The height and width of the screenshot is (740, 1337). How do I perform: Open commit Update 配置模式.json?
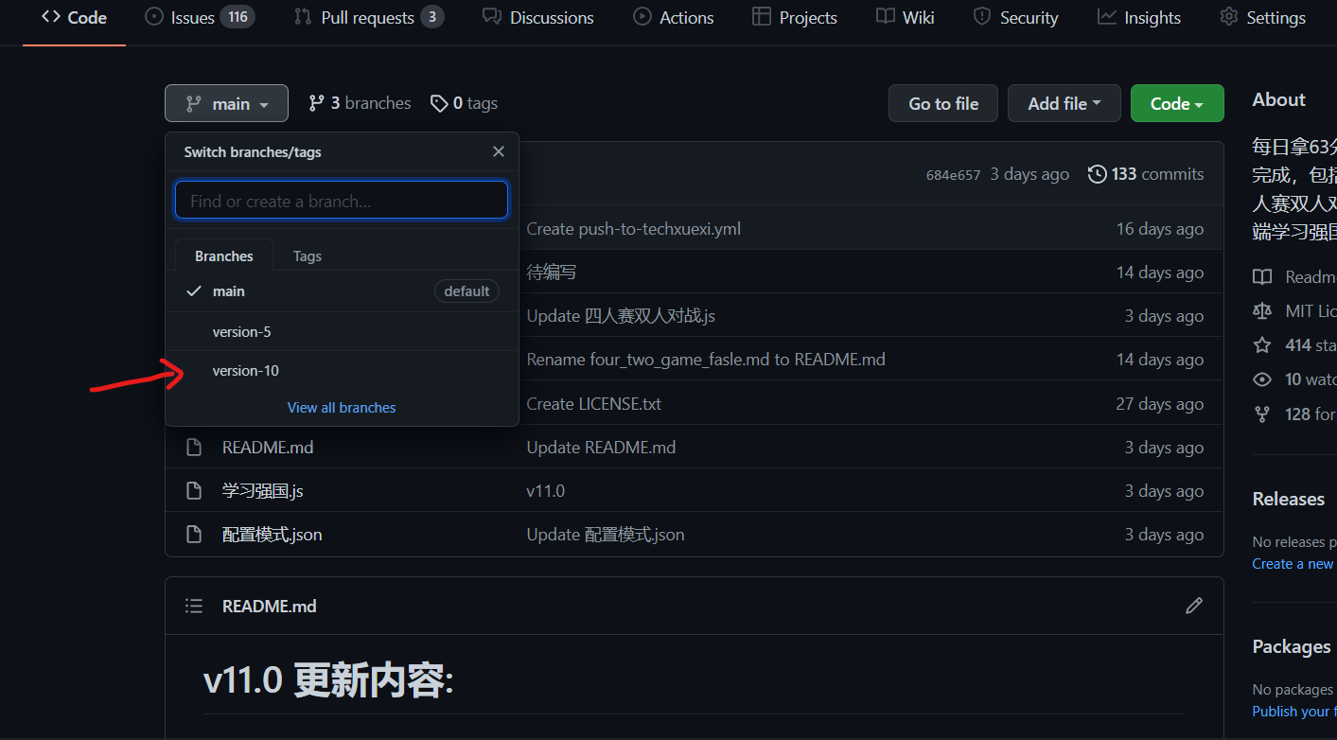tap(606, 535)
